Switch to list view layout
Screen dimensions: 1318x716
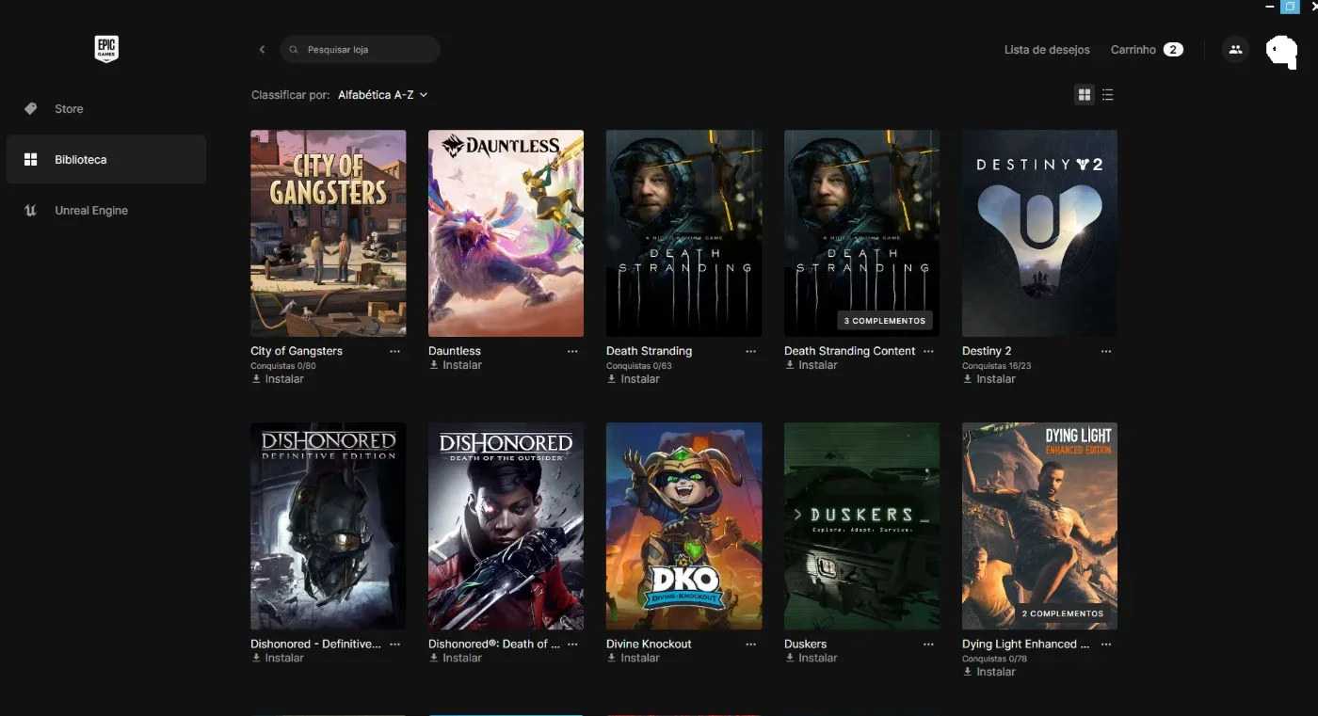(x=1108, y=95)
